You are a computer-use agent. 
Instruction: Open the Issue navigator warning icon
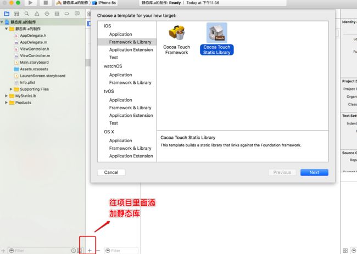(37, 14)
